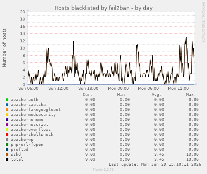Screen dimensions: 207x174
Task: Select the apache-nohome legend label
Action: pyautogui.click(x=27, y=120)
